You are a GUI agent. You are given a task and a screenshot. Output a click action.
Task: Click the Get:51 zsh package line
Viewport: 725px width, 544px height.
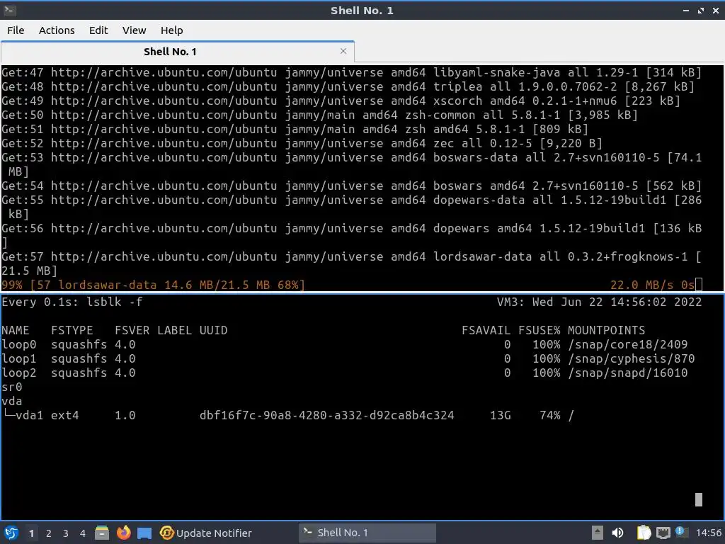[x=295, y=129]
